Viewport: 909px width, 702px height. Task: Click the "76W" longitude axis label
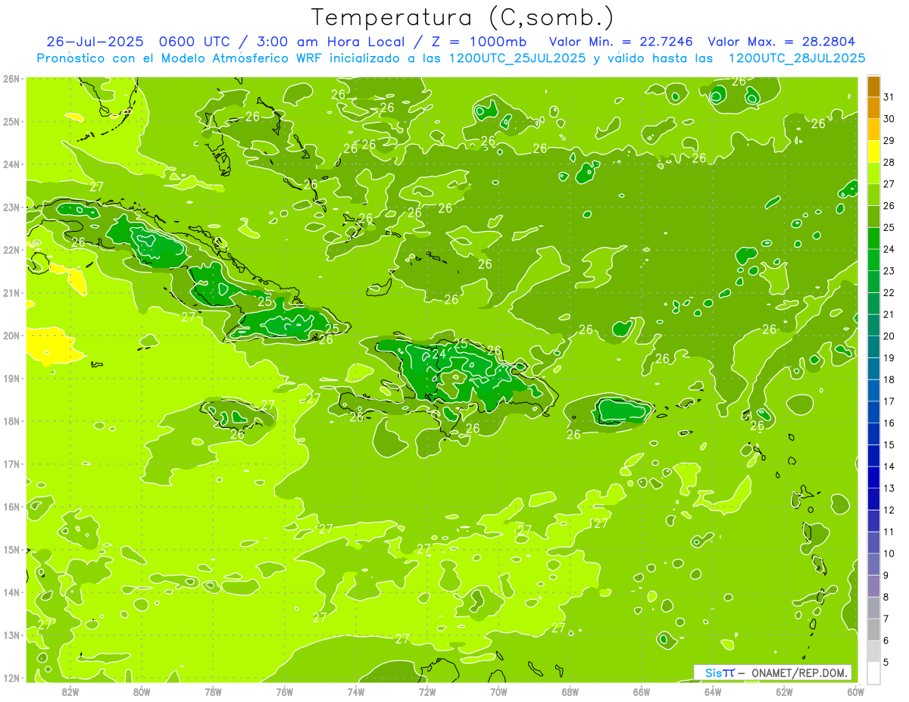pyautogui.click(x=284, y=691)
